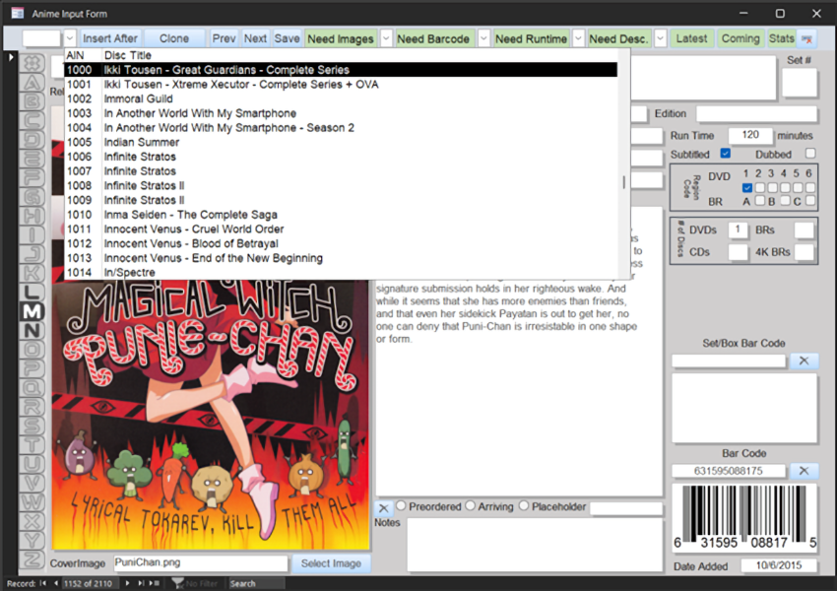837x591 pixels.
Task: Check Blu-ray region C checkbox
Action: [810, 200]
